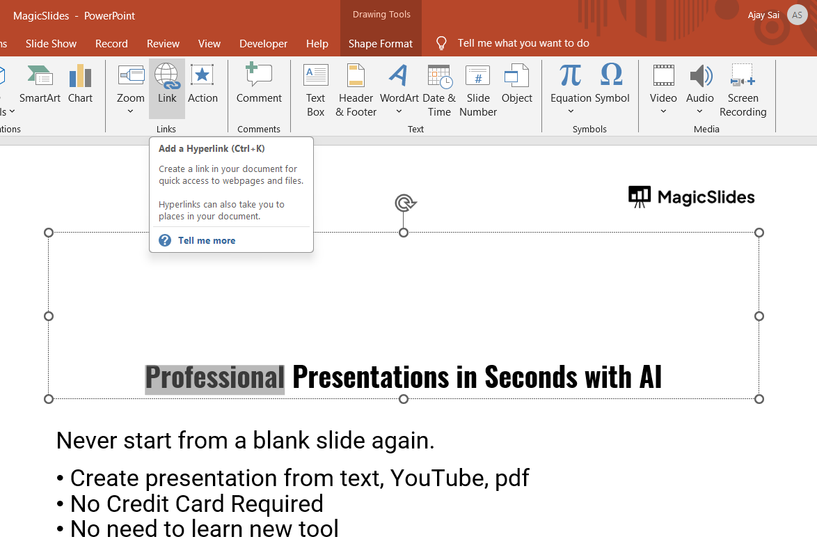
Task: Switch to the View tab
Action: [209, 44]
